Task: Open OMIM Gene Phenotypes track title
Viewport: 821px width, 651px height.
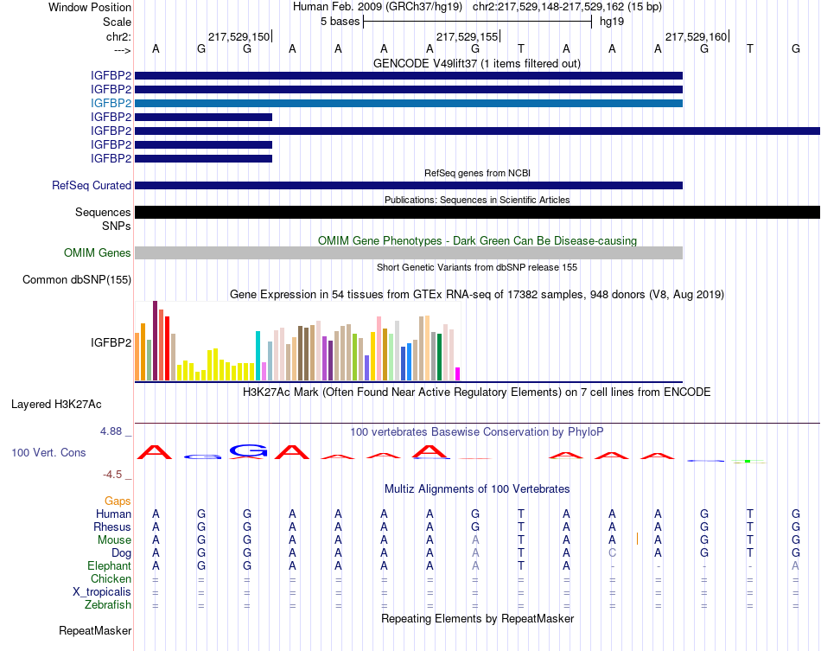Action: (477, 241)
